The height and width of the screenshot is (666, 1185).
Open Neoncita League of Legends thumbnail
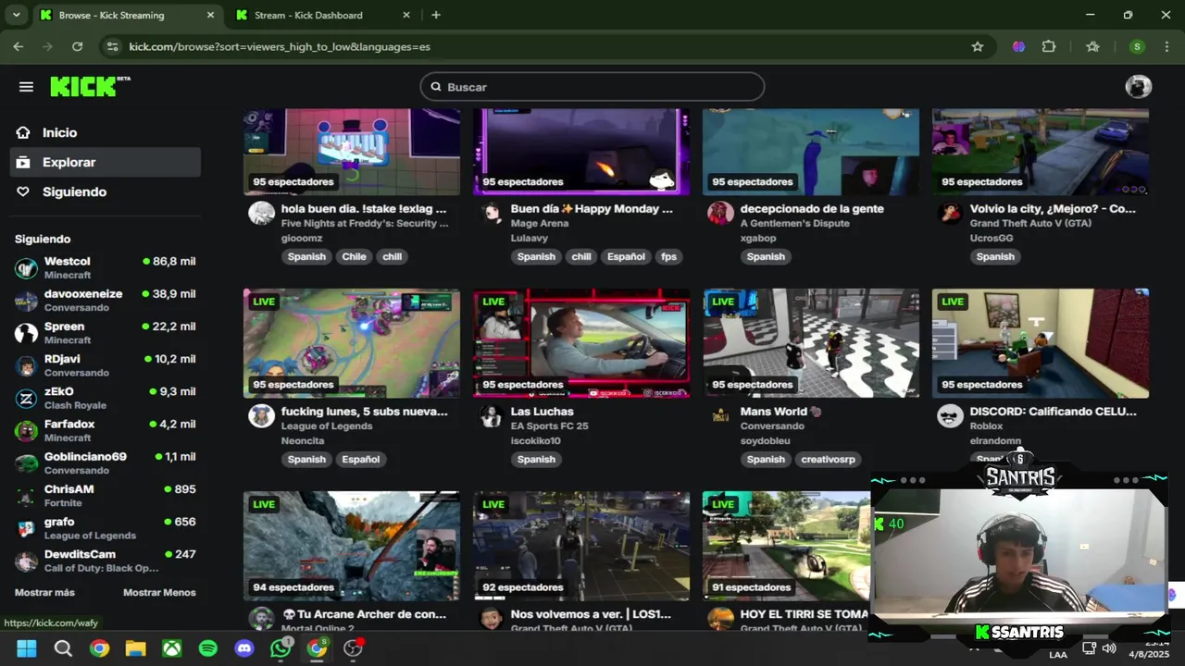(x=352, y=343)
